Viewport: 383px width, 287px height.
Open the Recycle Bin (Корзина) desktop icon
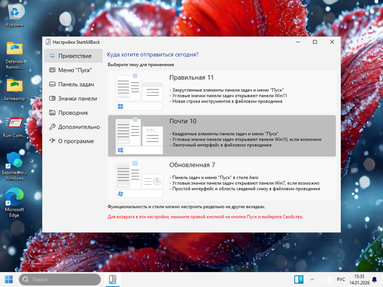(15, 16)
